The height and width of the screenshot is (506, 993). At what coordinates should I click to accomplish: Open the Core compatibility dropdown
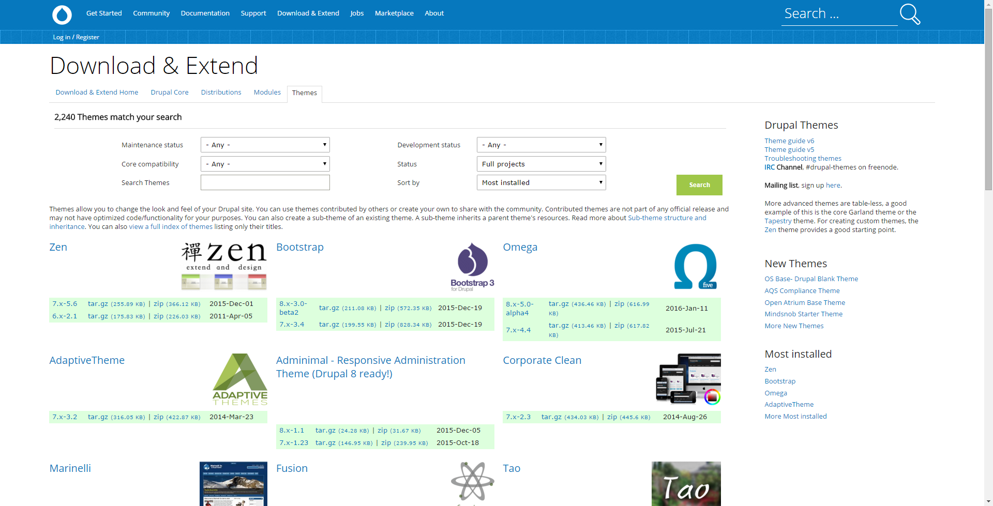[x=264, y=164]
